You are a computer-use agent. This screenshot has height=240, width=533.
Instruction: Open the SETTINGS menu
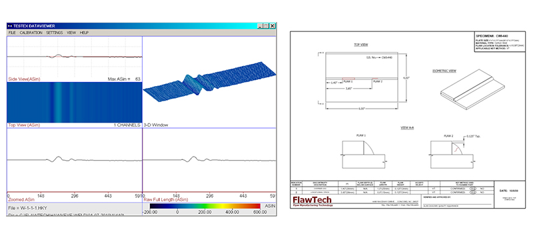(x=55, y=33)
